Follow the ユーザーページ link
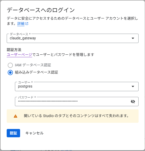 pyautogui.click(x=19, y=55)
